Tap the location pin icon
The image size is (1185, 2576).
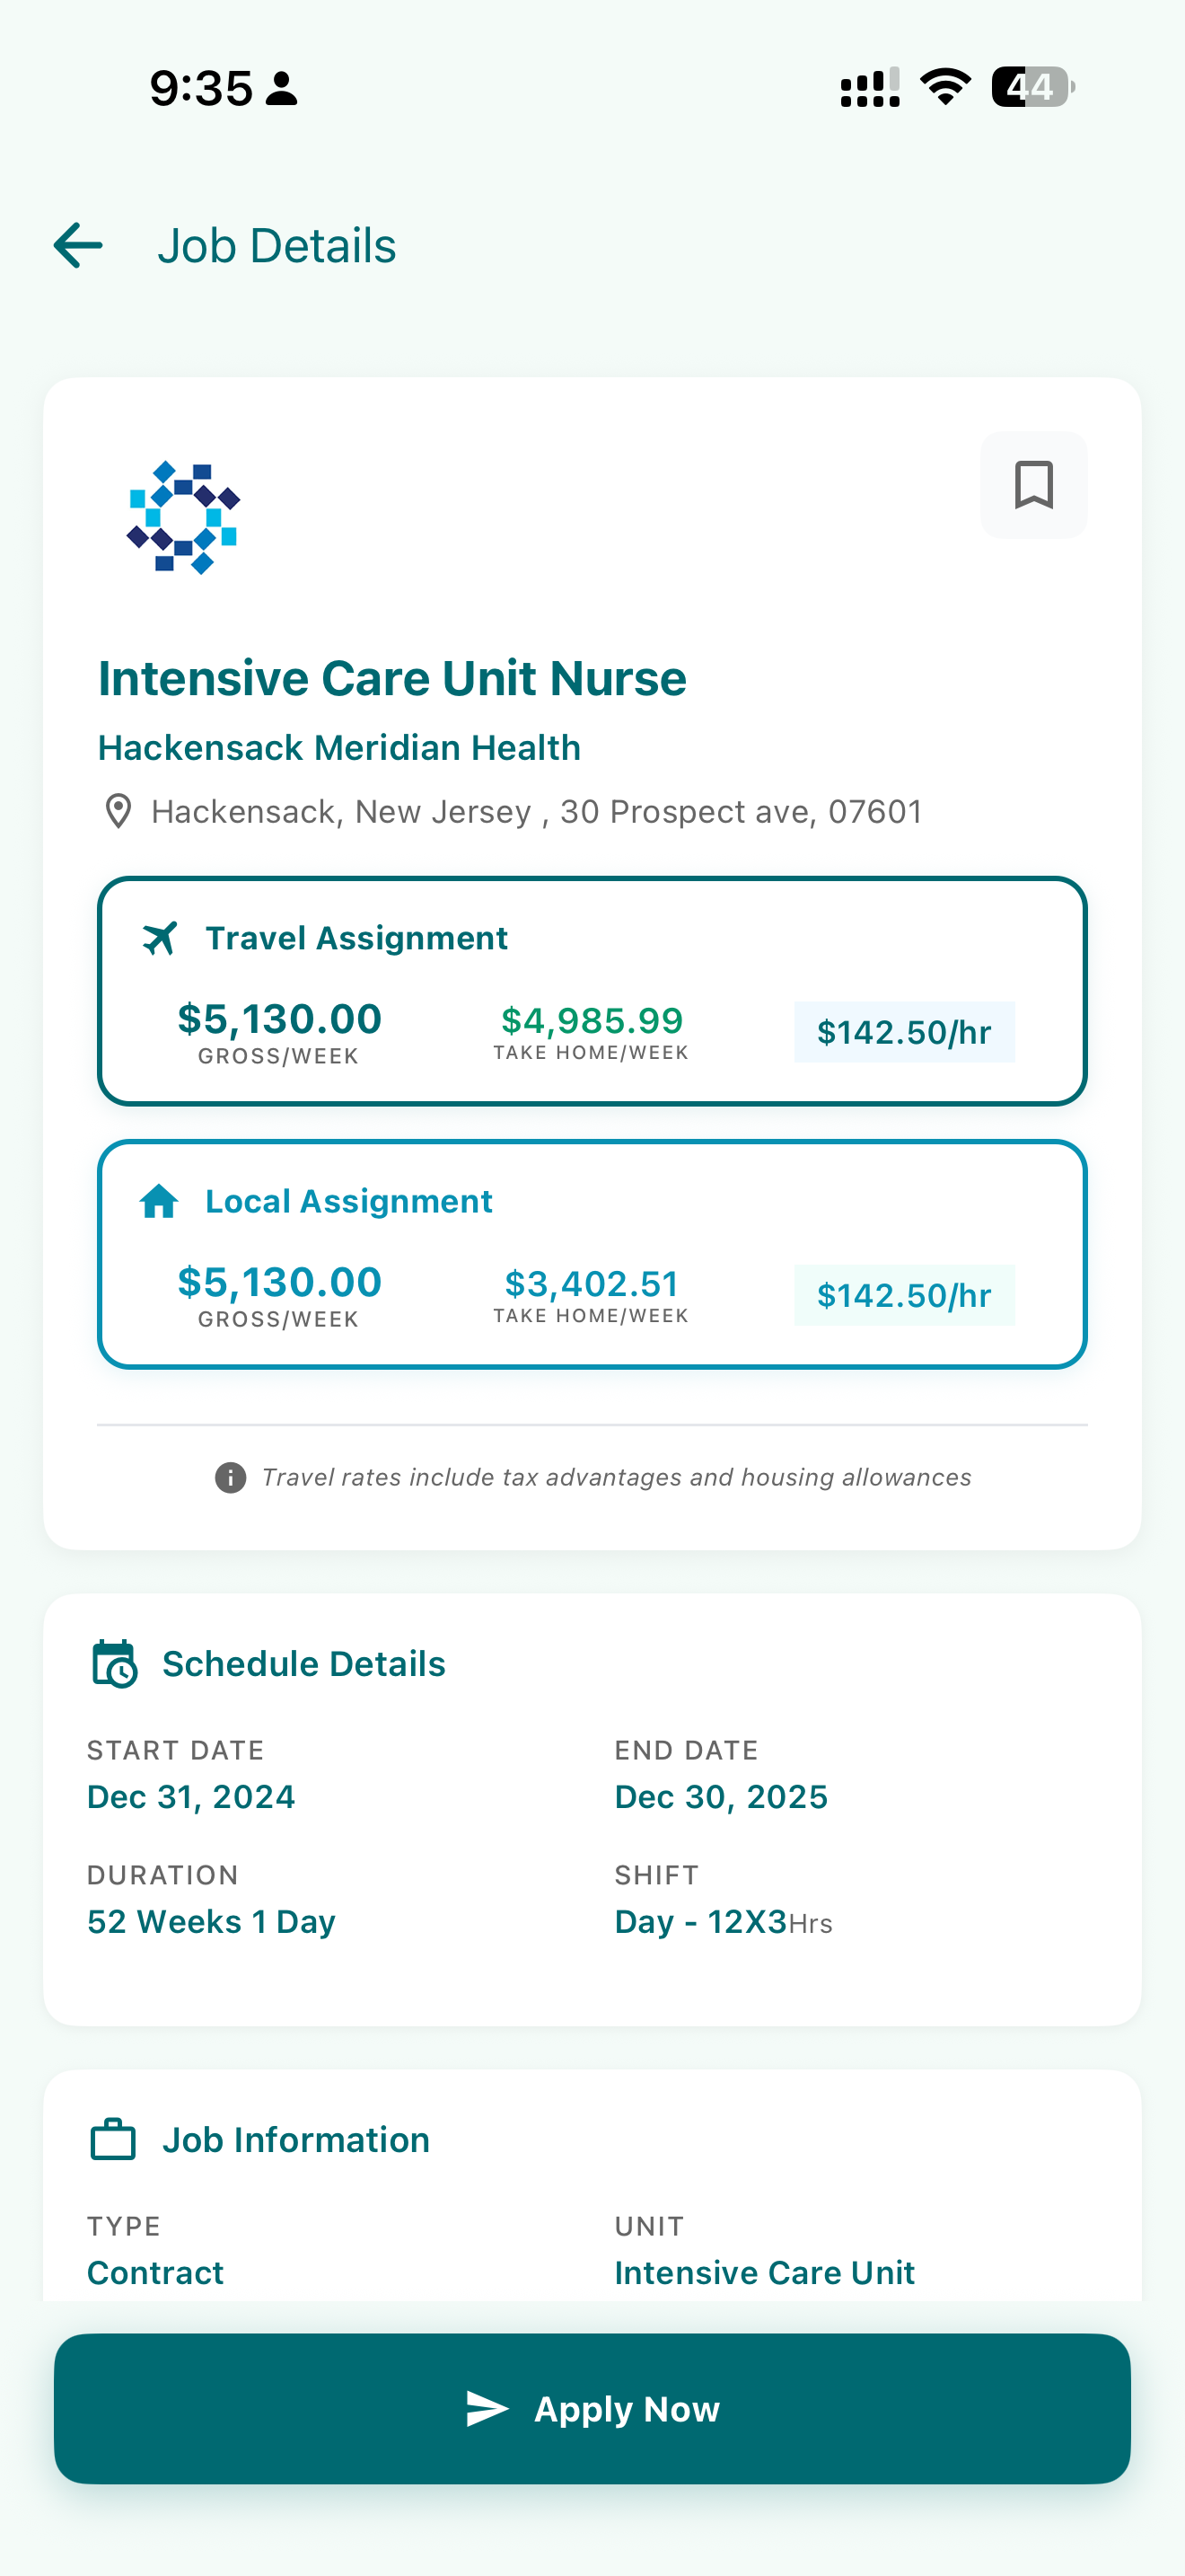(x=118, y=811)
